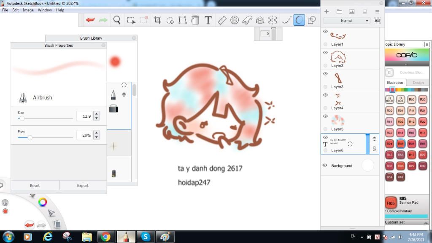This screenshot has height=243, width=432.
Task: Toggle the Symmetry tool
Action: tap(273, 20)
